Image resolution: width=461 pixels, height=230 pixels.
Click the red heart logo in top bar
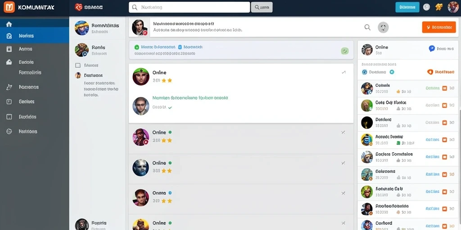pyautogui.click(x=78, y=7)
